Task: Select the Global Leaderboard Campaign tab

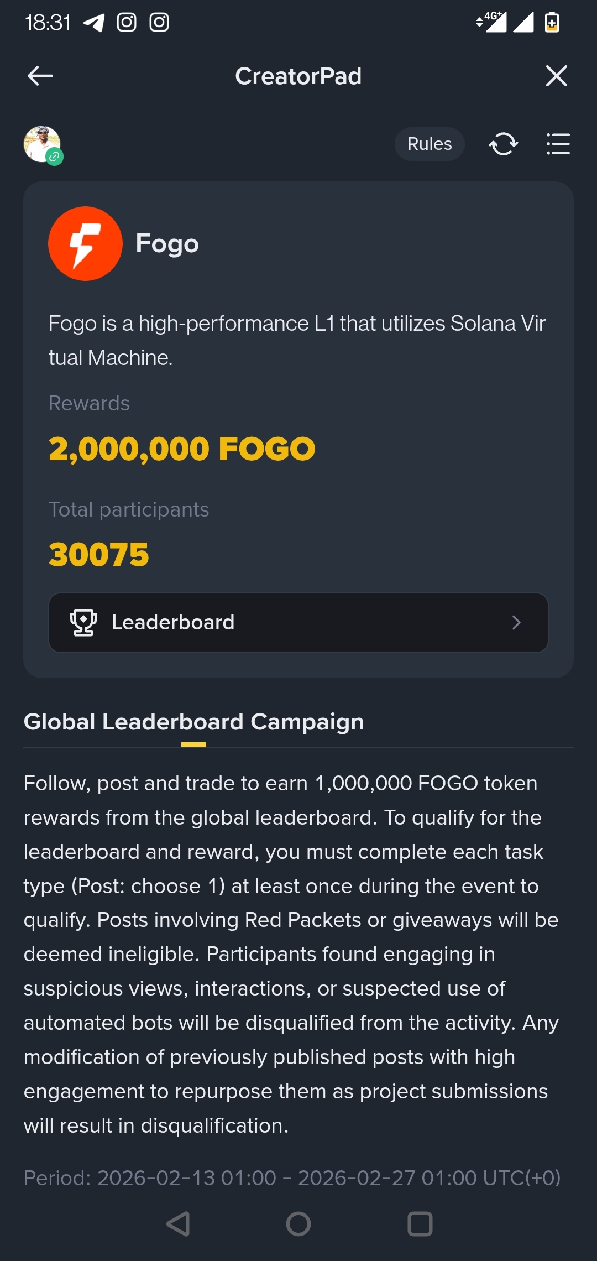Action: (194, 722)
